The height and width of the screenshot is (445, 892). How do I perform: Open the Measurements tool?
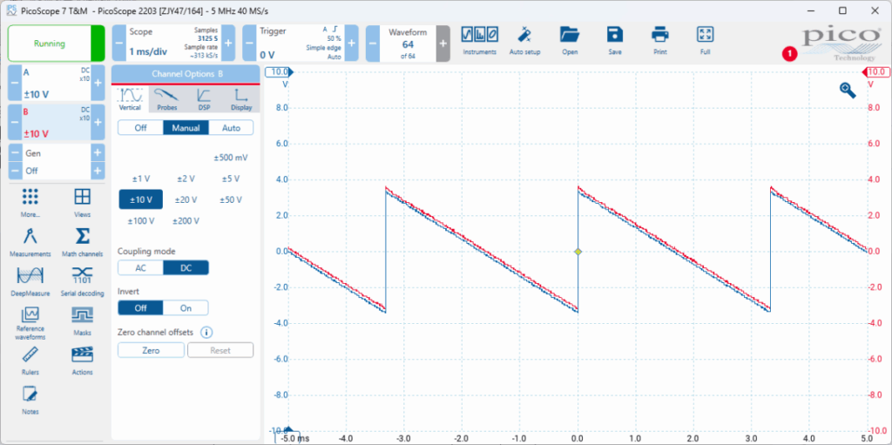(30, 241)
